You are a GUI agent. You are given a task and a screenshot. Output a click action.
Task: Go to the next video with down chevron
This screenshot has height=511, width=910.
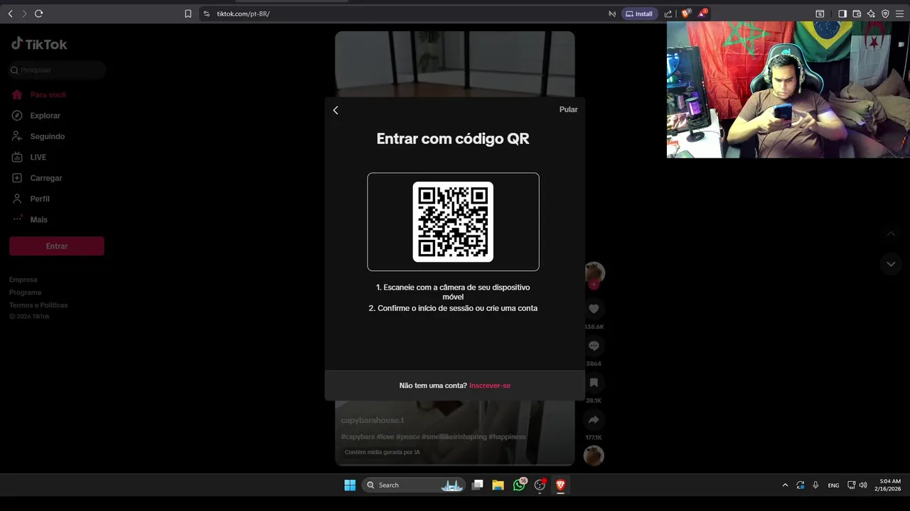point(891,264)
